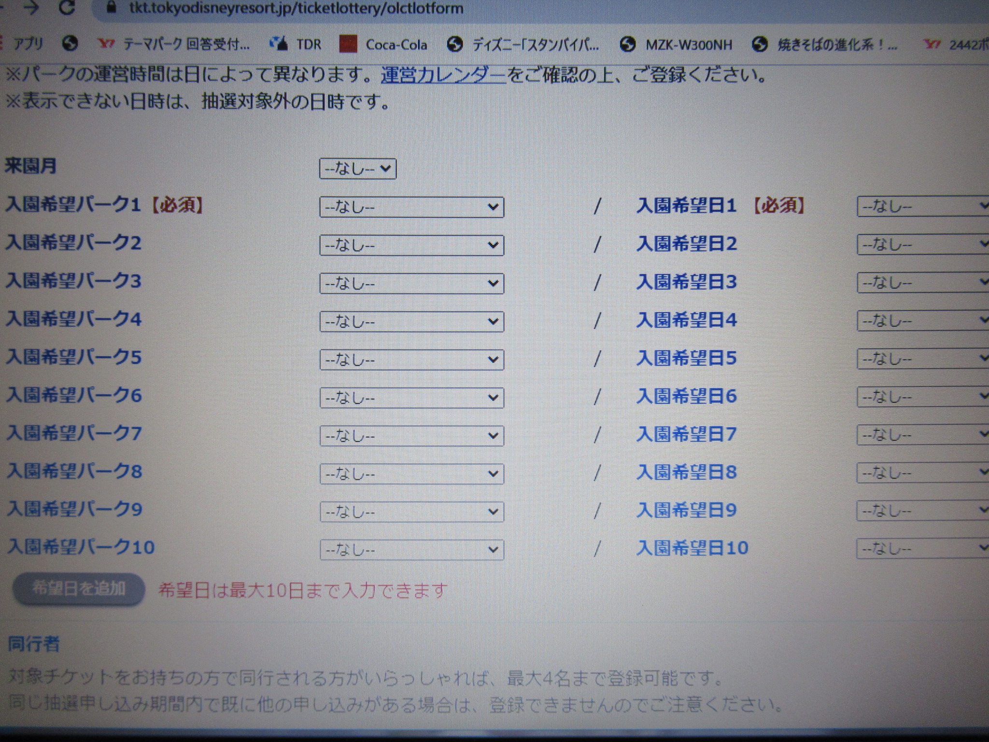Expand the 入園希望パーク10 dropdown

pos(411,550)
